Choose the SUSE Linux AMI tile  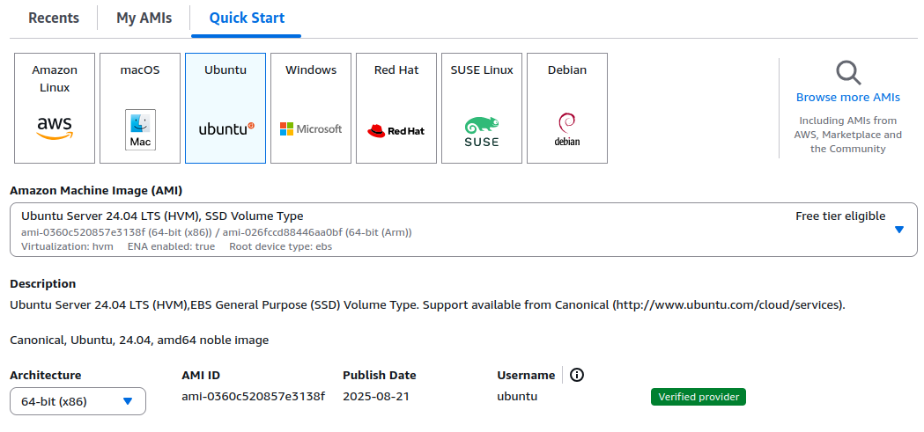482,108
